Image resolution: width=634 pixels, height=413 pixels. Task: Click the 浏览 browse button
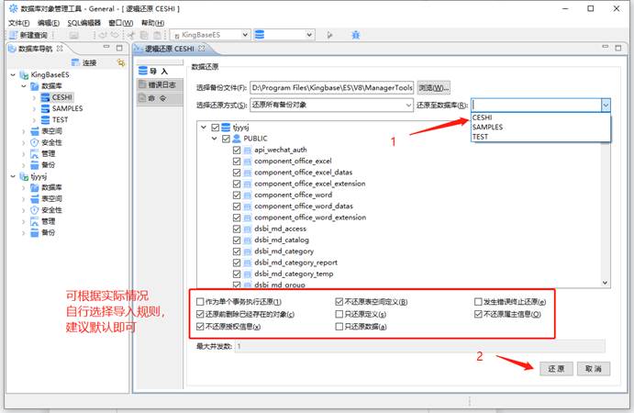click(433, 87)
